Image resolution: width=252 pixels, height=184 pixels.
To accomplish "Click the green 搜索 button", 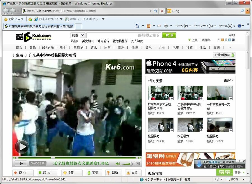I will pos(169,35).
